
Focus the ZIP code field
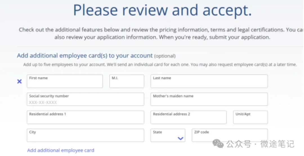click(230, 135)
